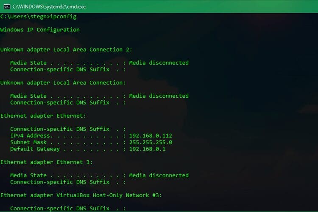The width and height of the screenshot is (318, 212).
Task: Click the cmd.exe icon in title bar
Action: [x=7, y=7]
